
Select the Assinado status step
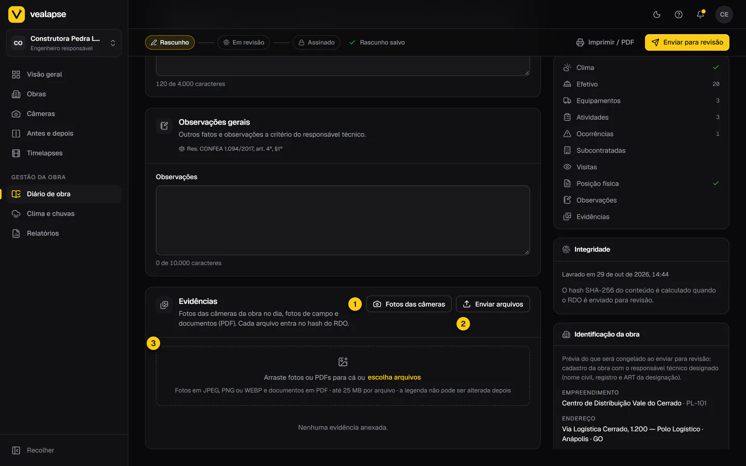coord(317,42)
